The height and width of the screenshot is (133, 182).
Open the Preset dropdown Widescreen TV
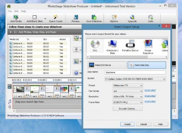click(x=128, y=85)
